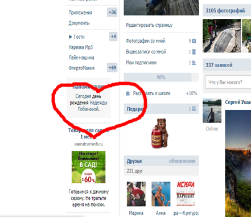Click the обновления friends link
The image size is (251, 217).
coord(182,161)
